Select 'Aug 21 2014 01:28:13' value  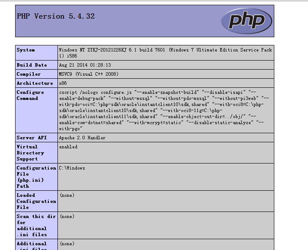coord(85,65)
